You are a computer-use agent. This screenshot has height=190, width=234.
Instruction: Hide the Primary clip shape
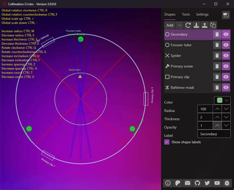point(226,77)
